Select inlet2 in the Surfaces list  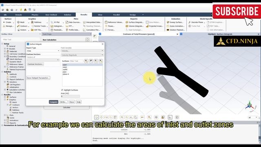(x=82, y=67)
